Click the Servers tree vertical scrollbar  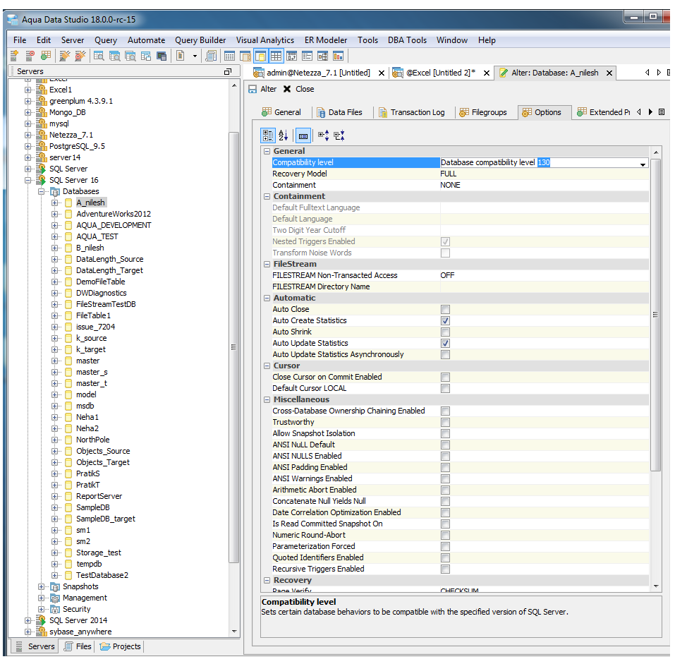233,347
